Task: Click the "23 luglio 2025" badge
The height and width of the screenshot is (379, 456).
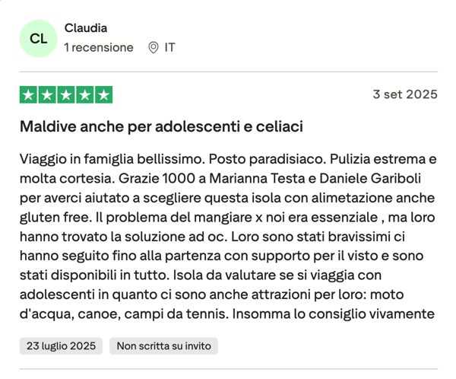Action: click(61, 346)
